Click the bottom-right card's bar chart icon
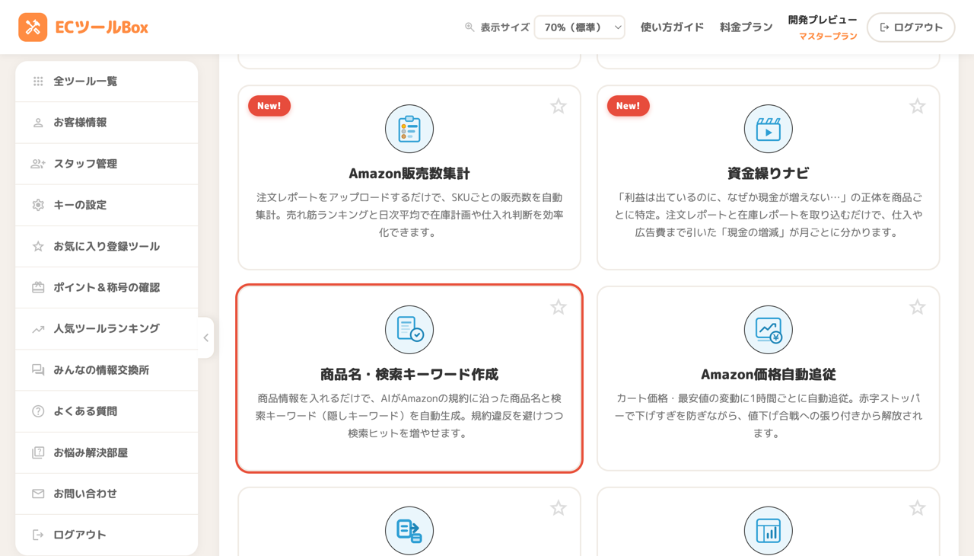Viewport: 974px width, 556px height. coord(769,531)
